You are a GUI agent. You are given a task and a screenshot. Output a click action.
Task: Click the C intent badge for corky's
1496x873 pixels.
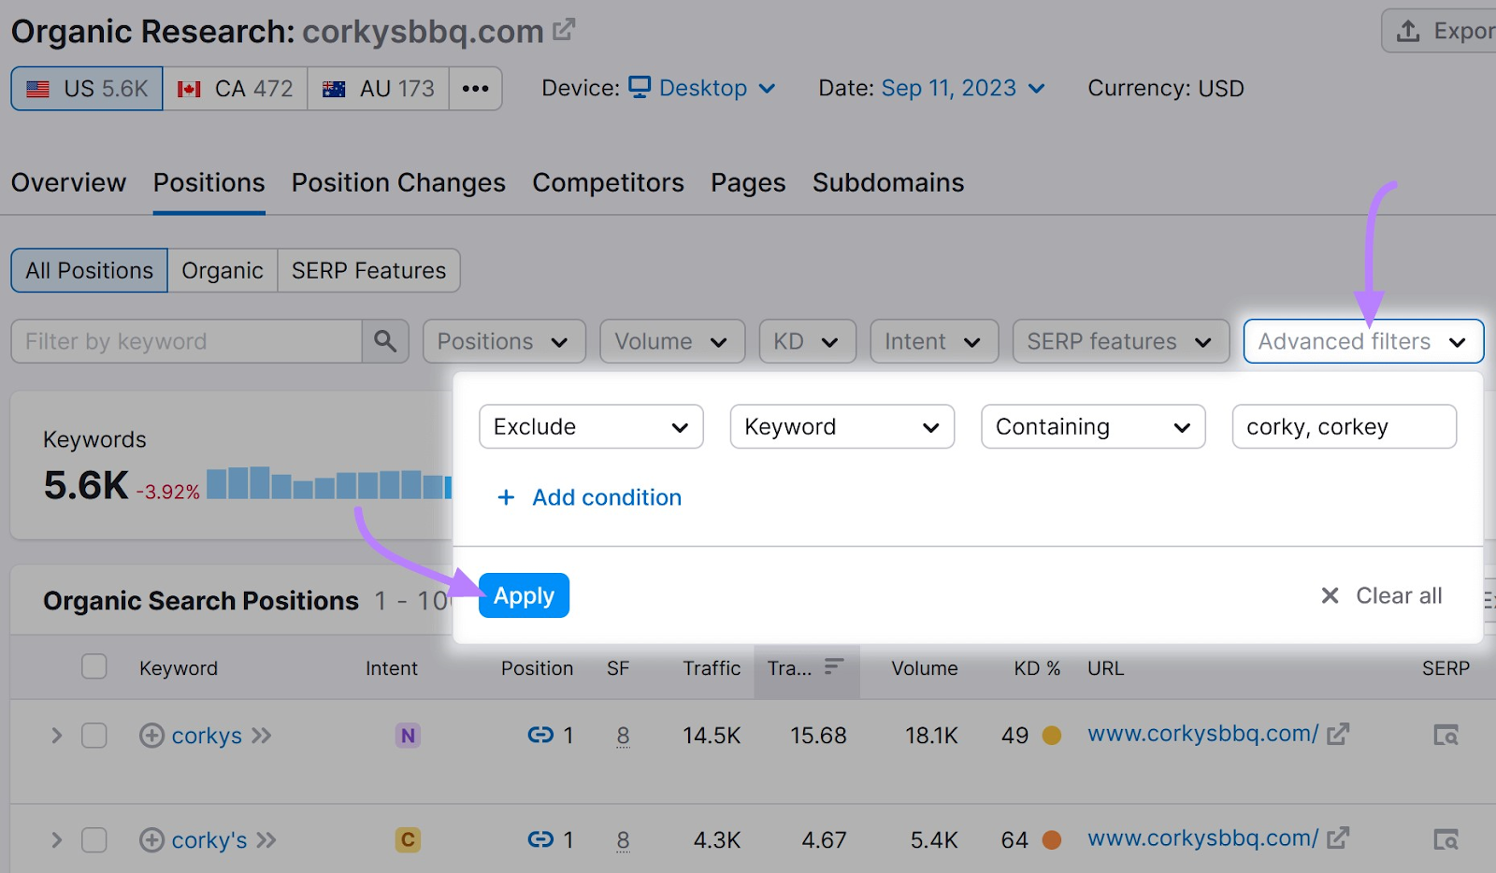point(408,840)
